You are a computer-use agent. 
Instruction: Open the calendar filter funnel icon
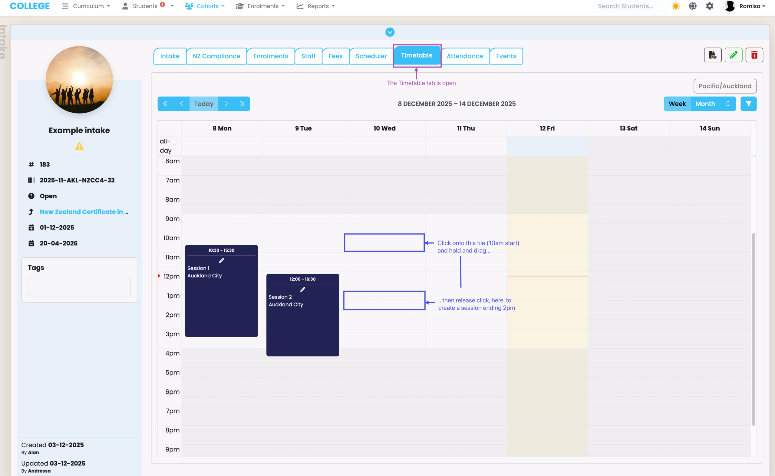pyautogui.click(x=748, y=104)
